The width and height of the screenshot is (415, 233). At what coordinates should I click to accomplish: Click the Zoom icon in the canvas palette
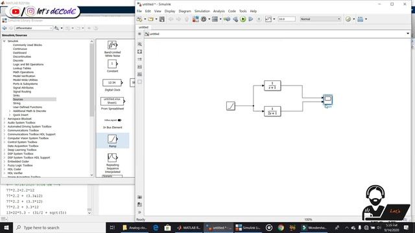point(140,44)
